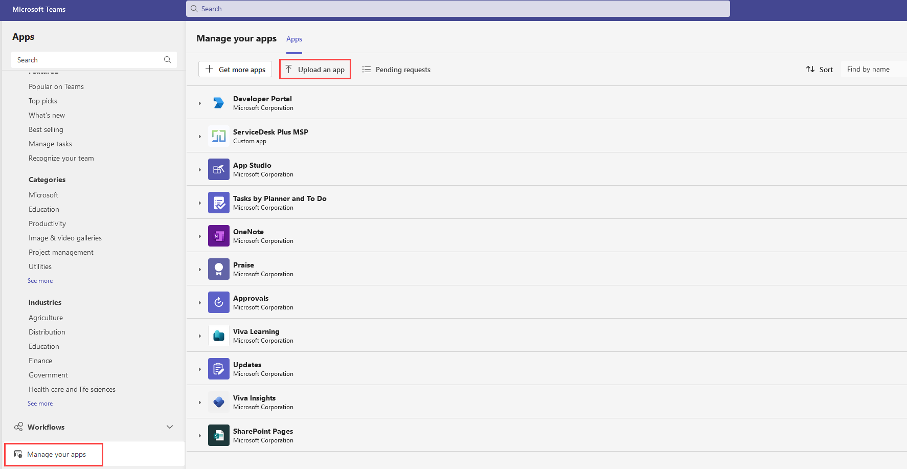Click the Developer Portal app name
This screenshot has height=469, width=907.
click(x=262, y=99)
